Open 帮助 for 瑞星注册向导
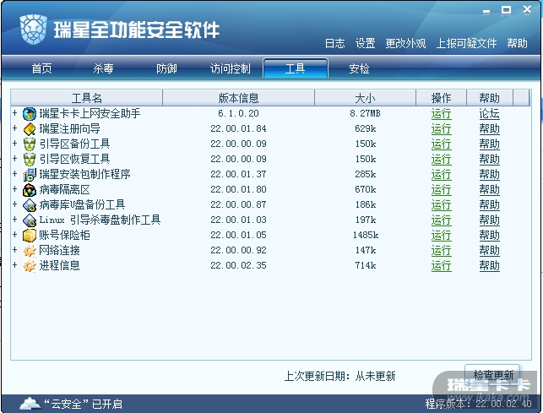 [489, 129]
